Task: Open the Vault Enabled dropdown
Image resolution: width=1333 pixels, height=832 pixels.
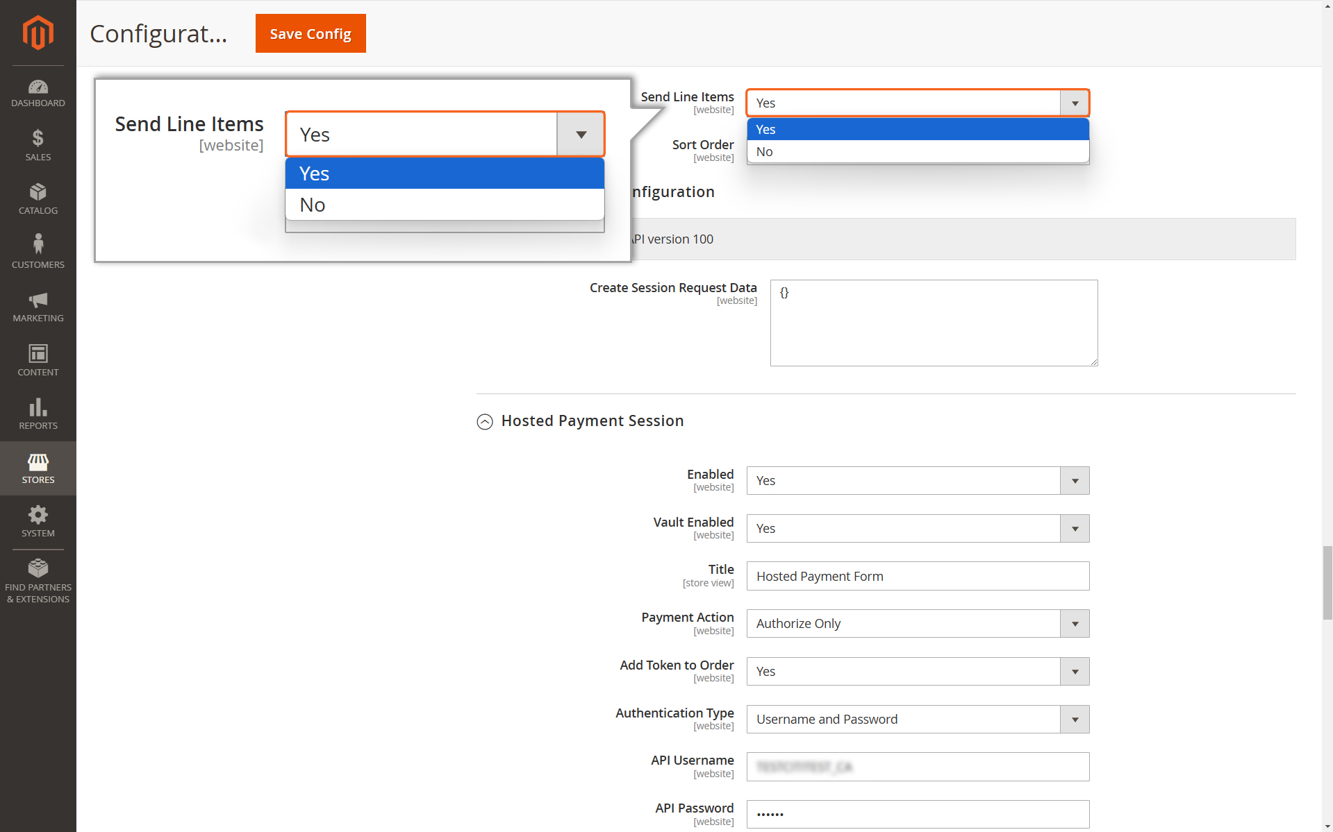Action: click(x=918, y=528)
